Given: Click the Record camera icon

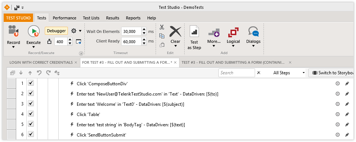Looking at the screenshot, I should pos(13,31).
